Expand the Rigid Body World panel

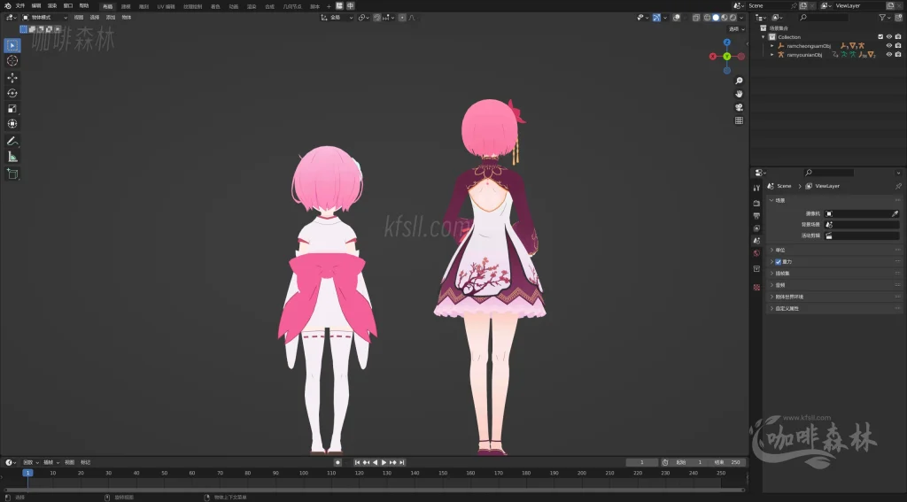click(834, 297)
